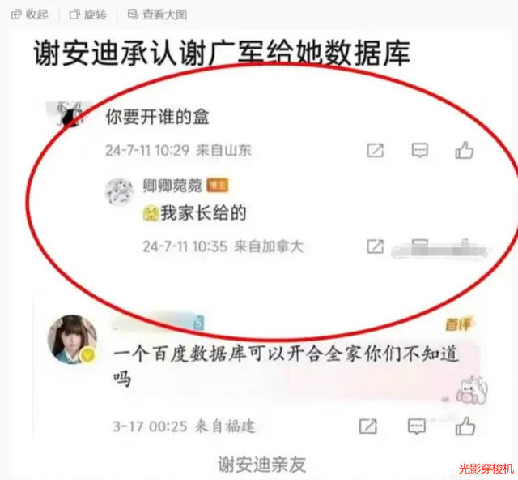Click the girl avatar with yellow V badge
The image size is (518, 480).
click(72, 340)
